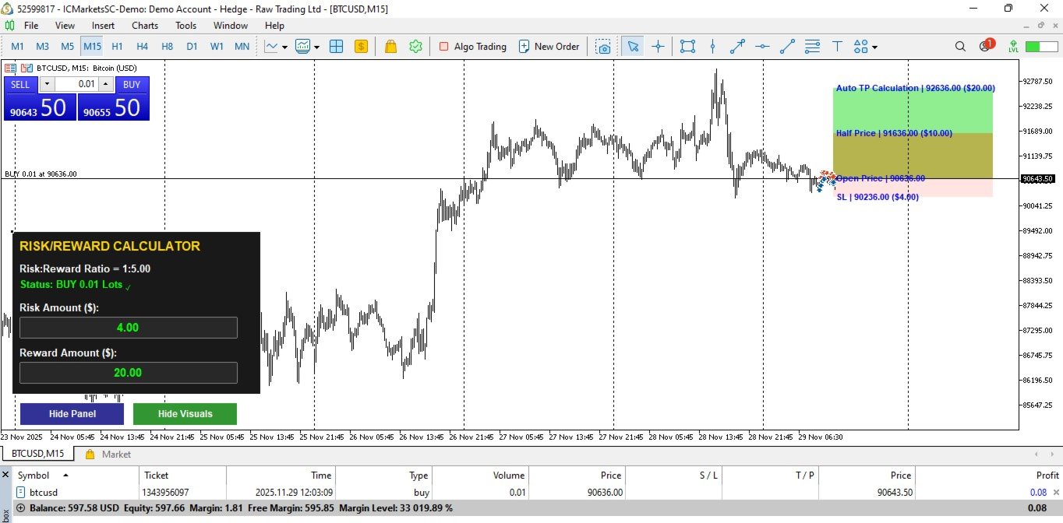Image resolution: width=1063 pixels, height=523 pixels.
Task: Switch to W1 timeframe
Action: [x=217, y=47]
